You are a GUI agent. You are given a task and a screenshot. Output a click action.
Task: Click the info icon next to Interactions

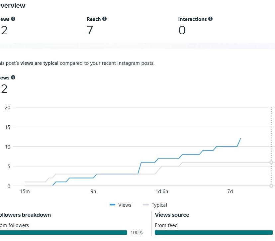(x=211, y=19)
